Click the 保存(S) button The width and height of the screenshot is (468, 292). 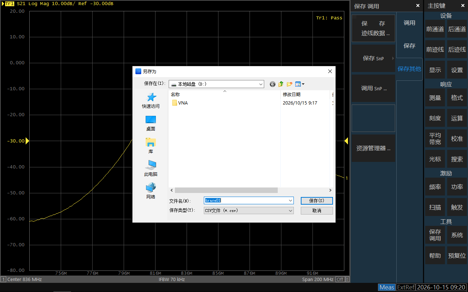coord(317,201)
